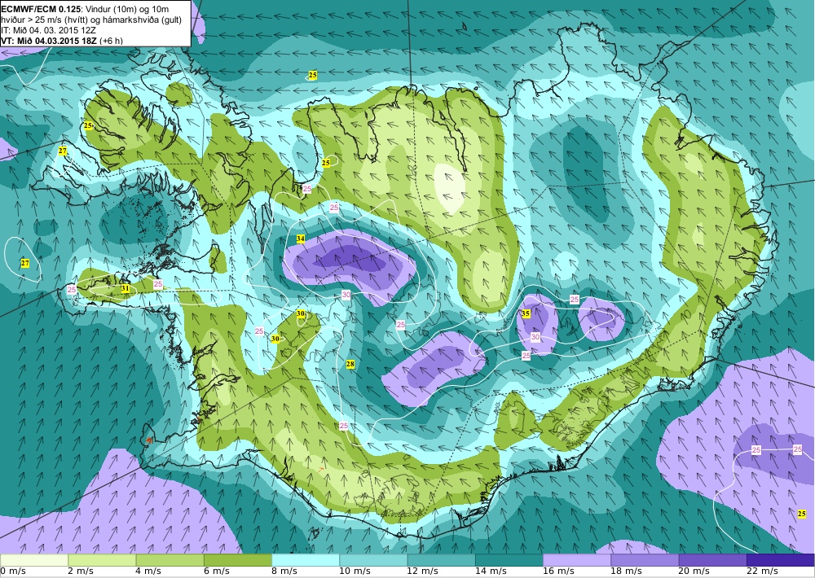Choose the 12 m/s teal legend swatch
Image resolution: width=815 pixels, height=578 pixels.
click(x=441, y=560)
